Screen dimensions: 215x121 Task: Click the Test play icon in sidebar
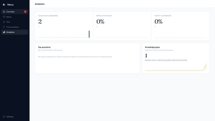click(4, 22)
